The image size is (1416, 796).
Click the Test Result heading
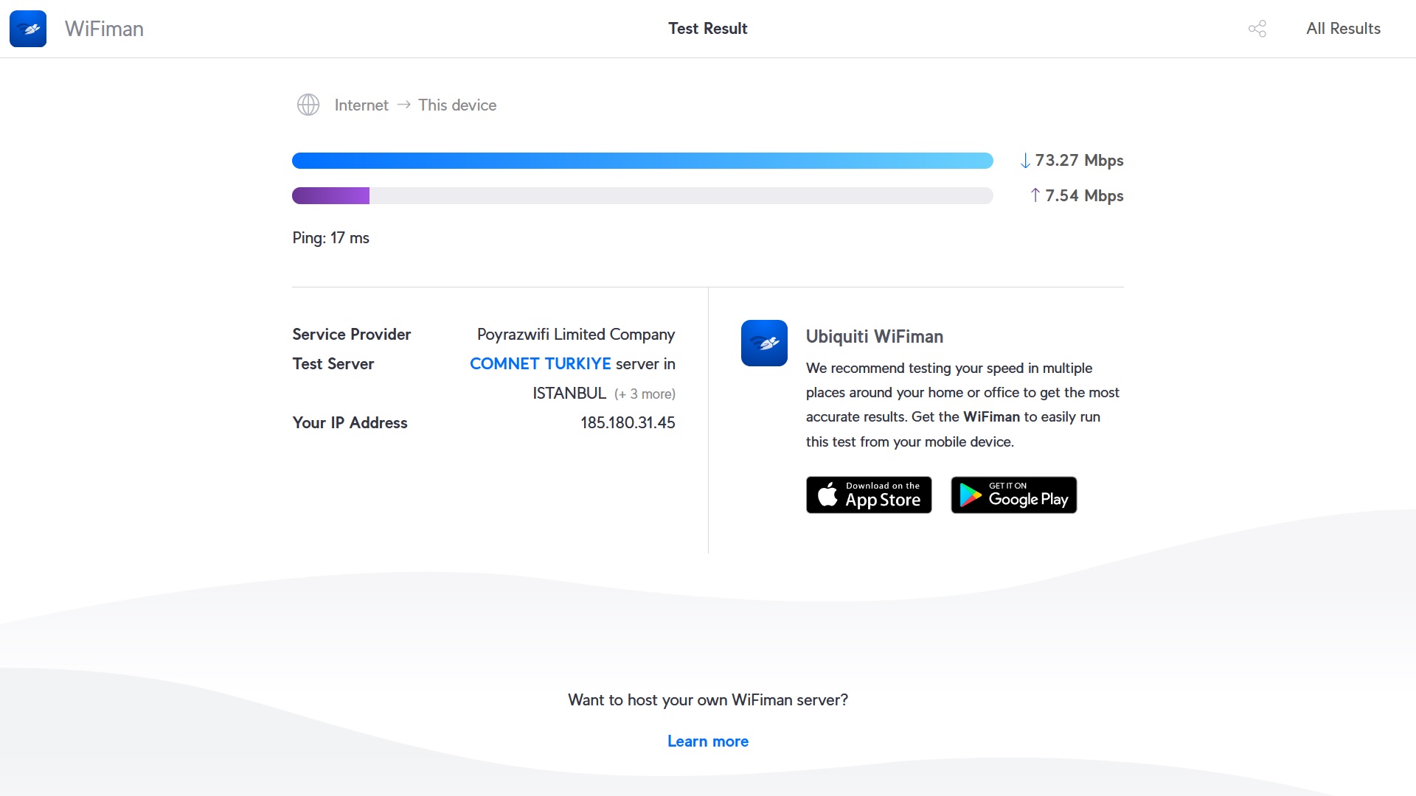[707, 29]
